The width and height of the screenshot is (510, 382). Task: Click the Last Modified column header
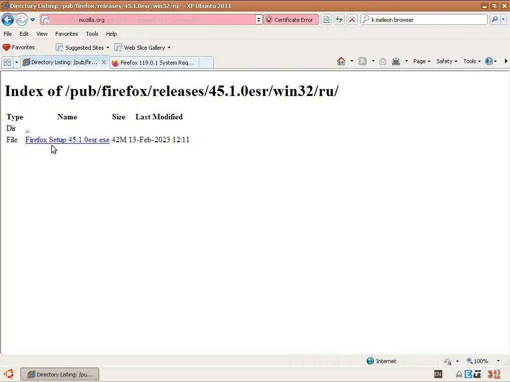[159, 117]
